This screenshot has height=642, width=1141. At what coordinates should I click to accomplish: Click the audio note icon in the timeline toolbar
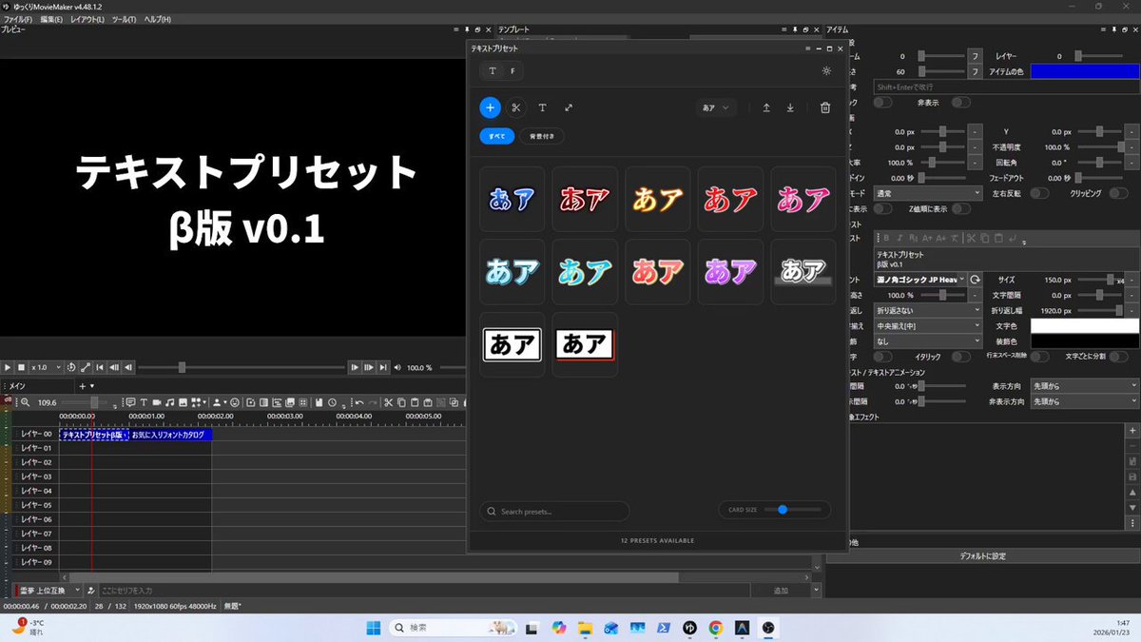click(x=168, y=402)
